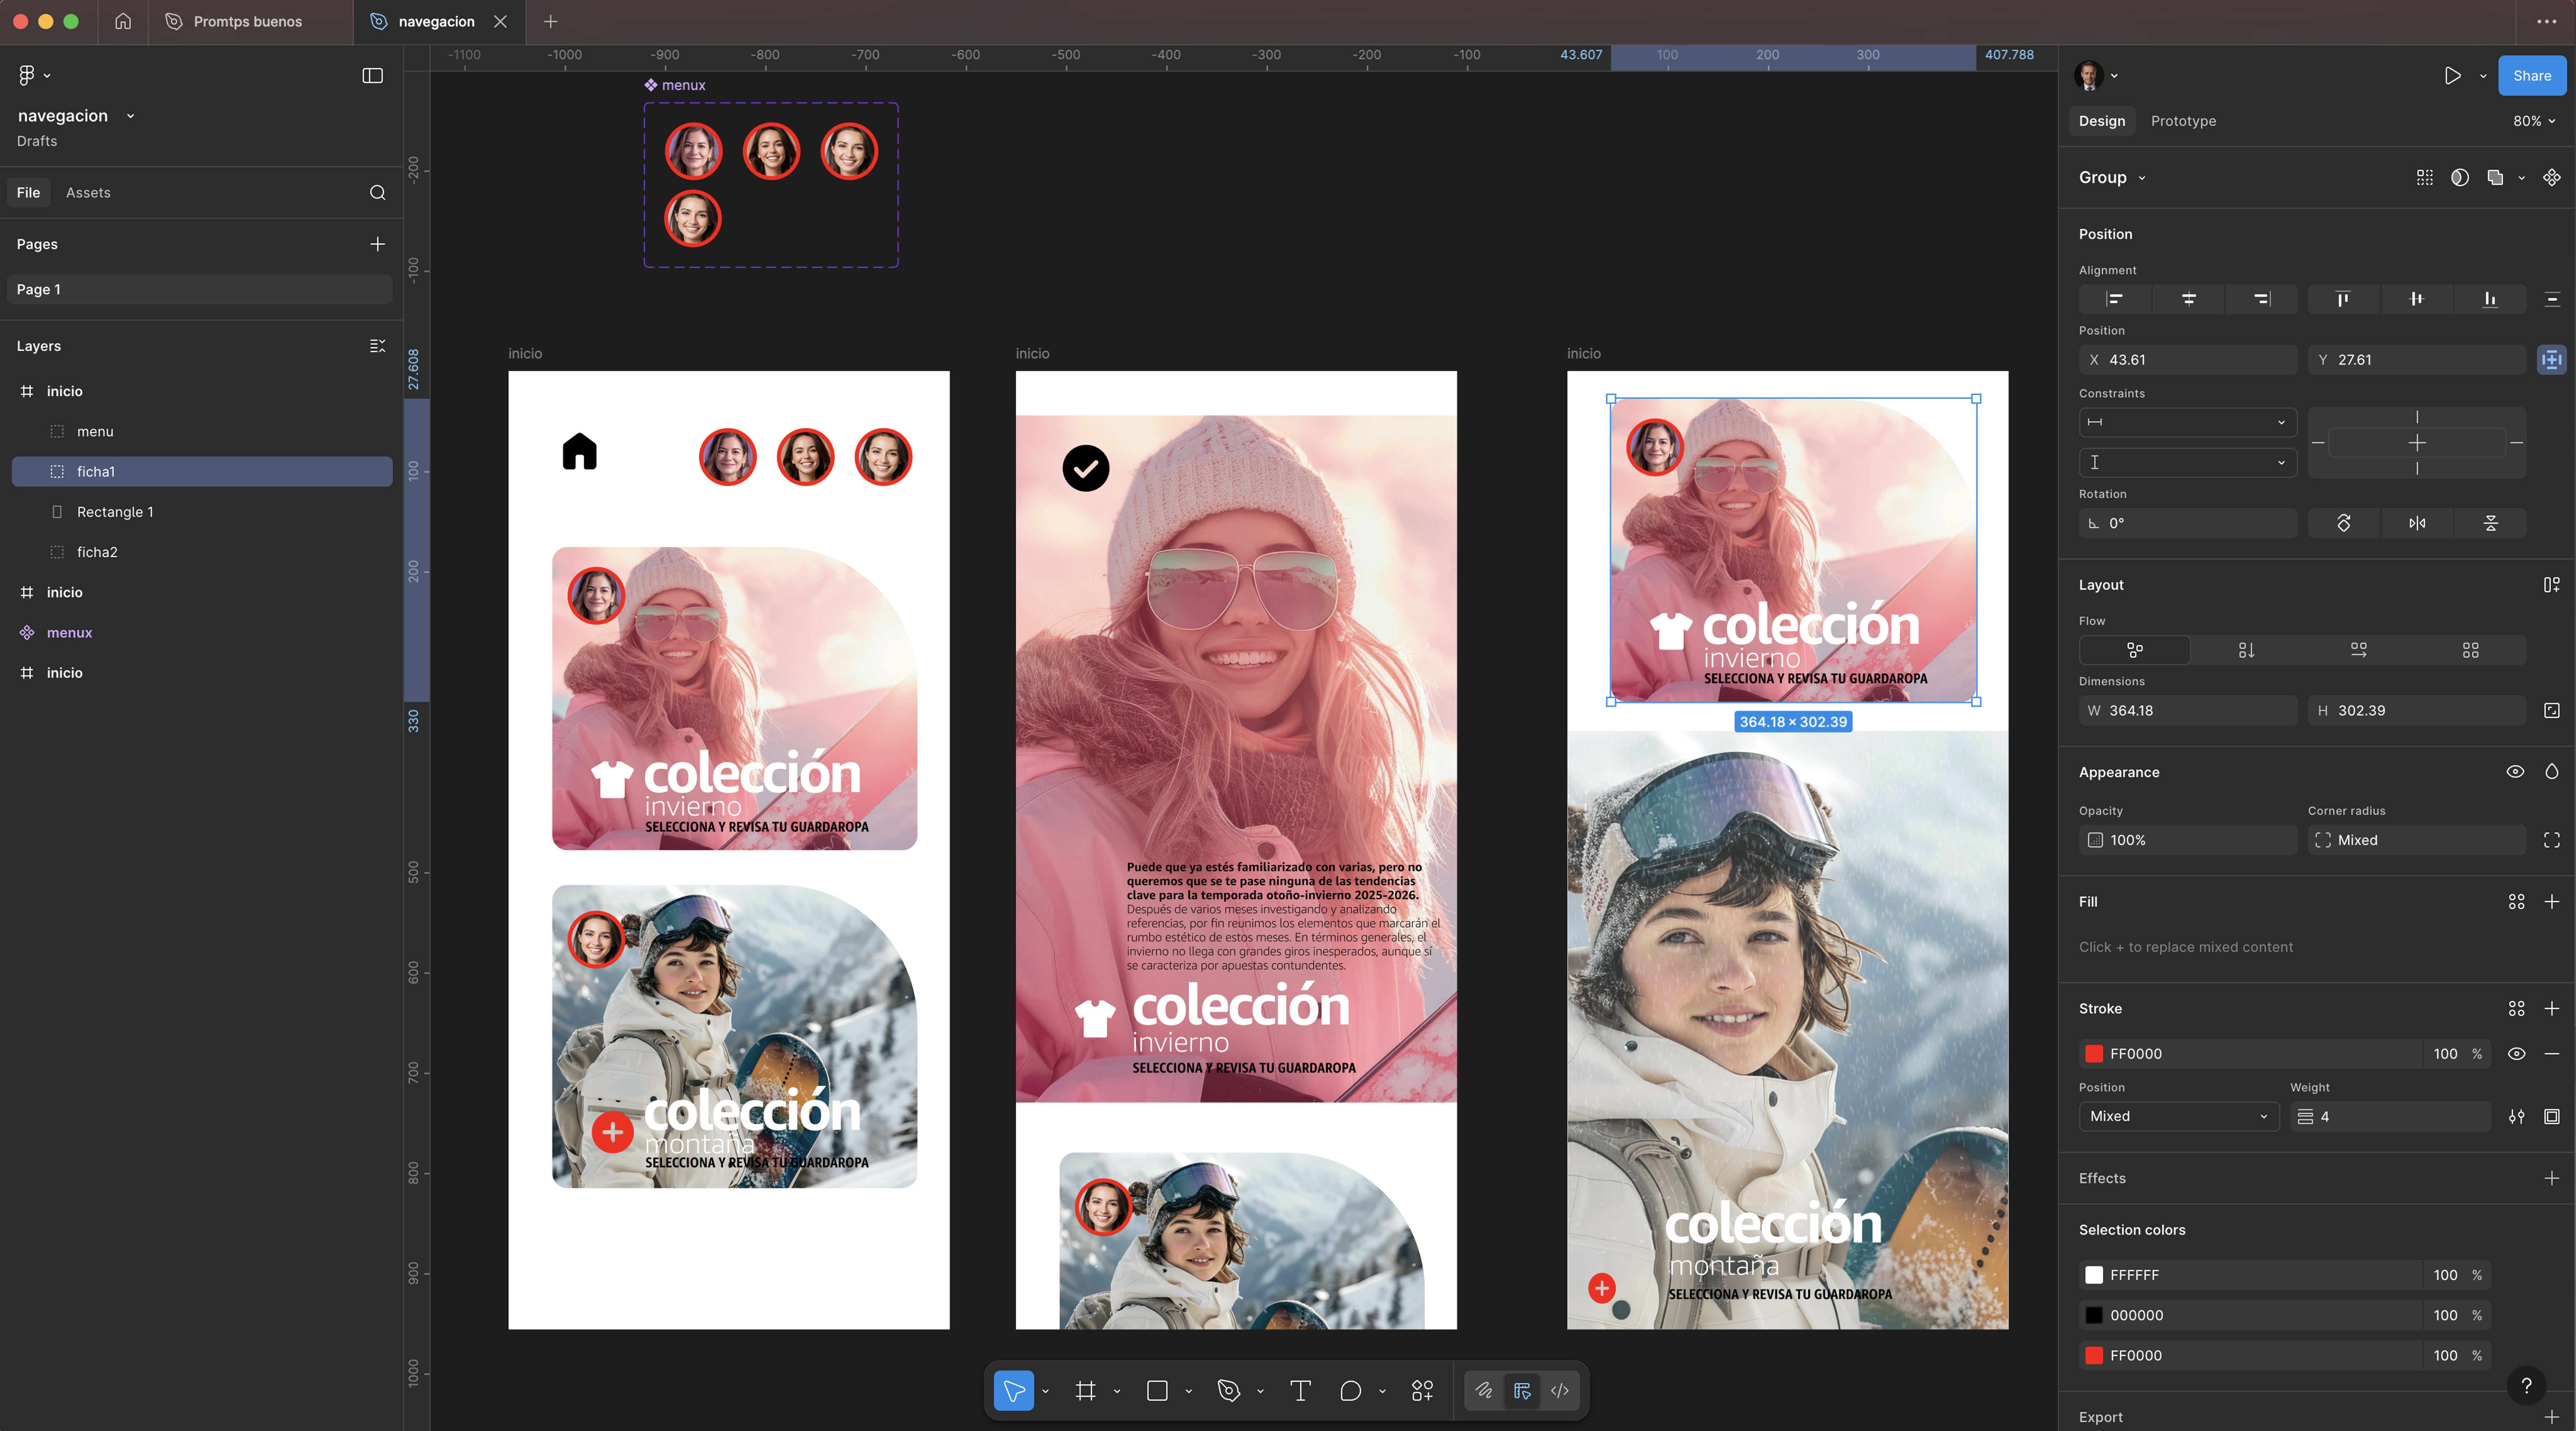Open the Assets tab
Screen dimensions: 2576x1431
pos(88,192)
